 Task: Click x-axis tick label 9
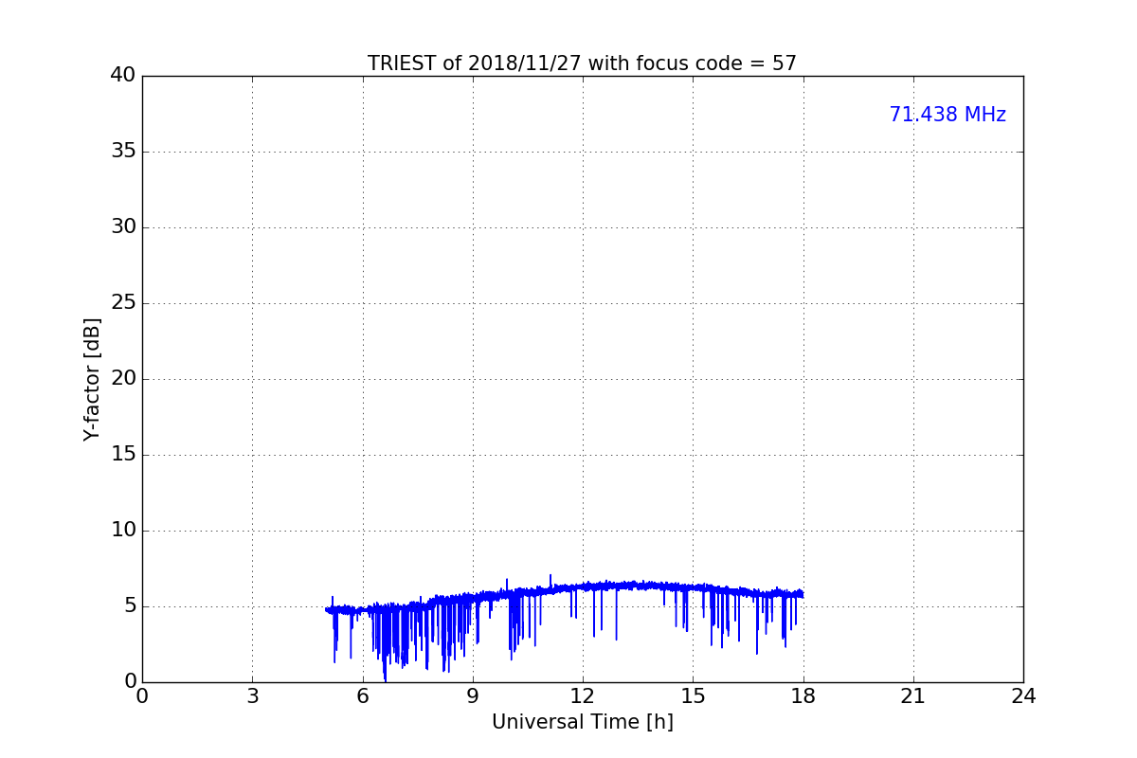[473, 696]
